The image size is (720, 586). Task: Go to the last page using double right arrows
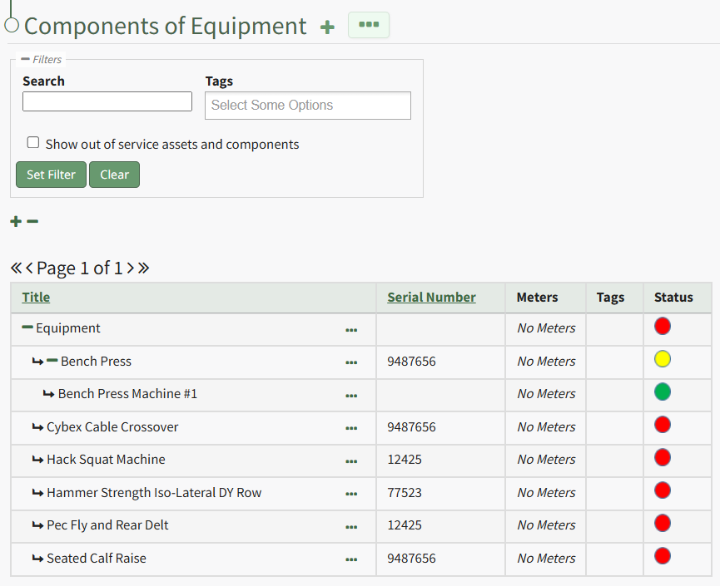[144, 268]
